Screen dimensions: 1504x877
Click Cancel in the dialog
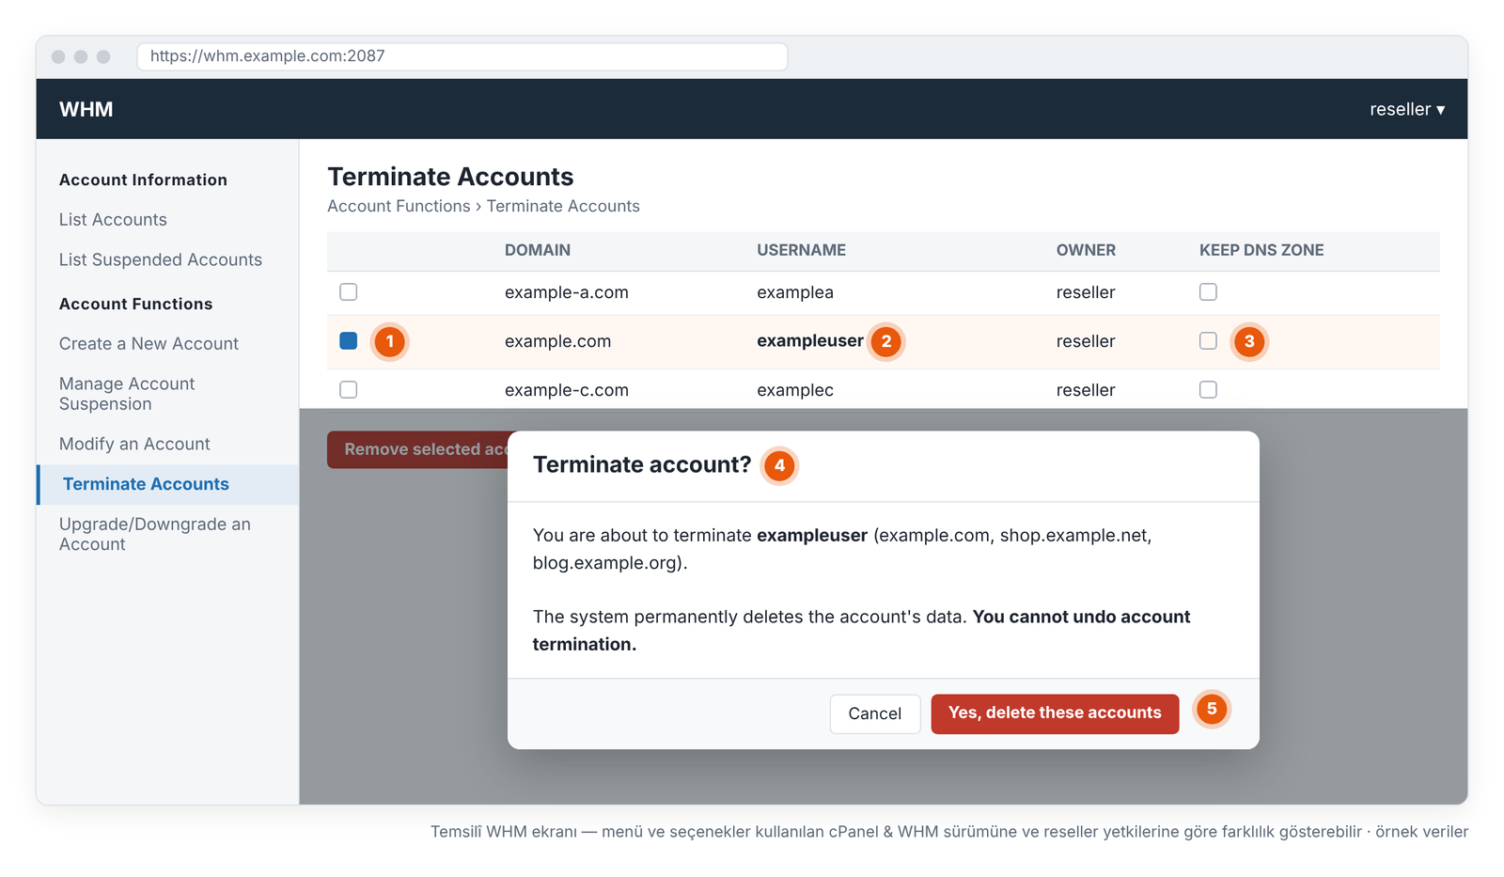coord(874,713)
